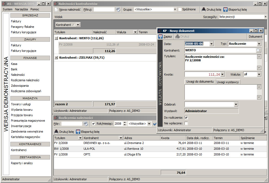Viewport: 269px width, 183px height.
Task: Click the Eksportuj listę disk icon in Należności window
Action: point(225,10)
